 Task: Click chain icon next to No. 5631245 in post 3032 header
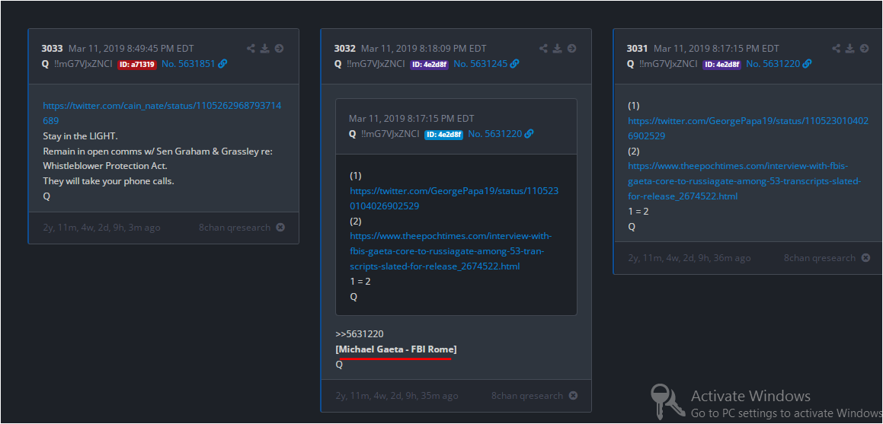(x=515, y=64)
